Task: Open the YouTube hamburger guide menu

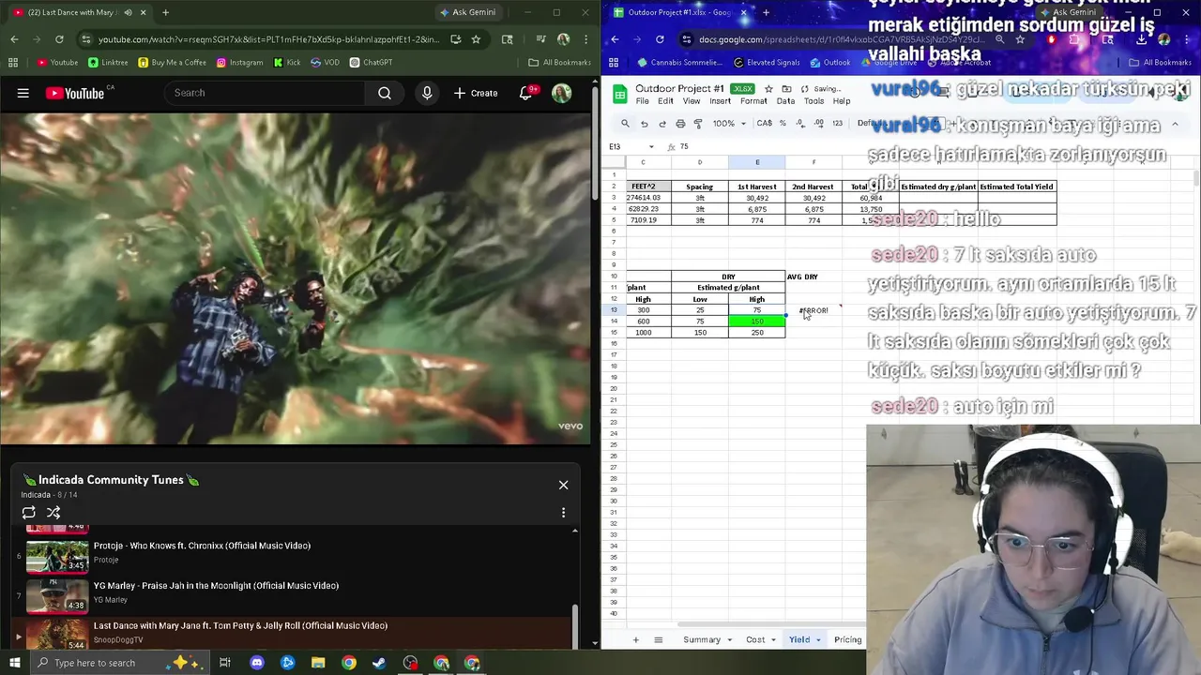Action: click(x=23, y=93)
